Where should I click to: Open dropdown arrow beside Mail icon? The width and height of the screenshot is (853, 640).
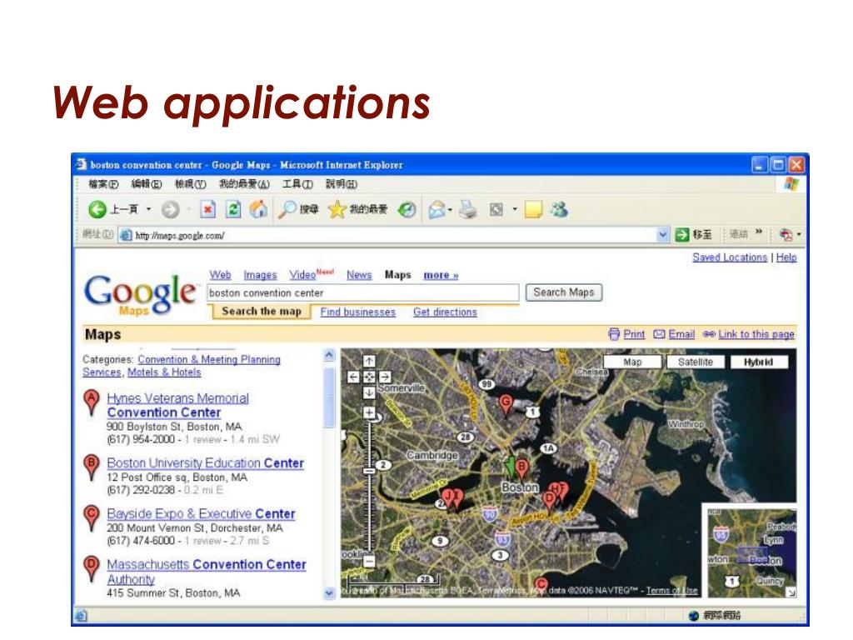pyautogui.click(x=451, y=210)
